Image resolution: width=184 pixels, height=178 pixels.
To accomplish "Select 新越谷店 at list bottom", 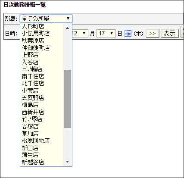I will 42,162.
